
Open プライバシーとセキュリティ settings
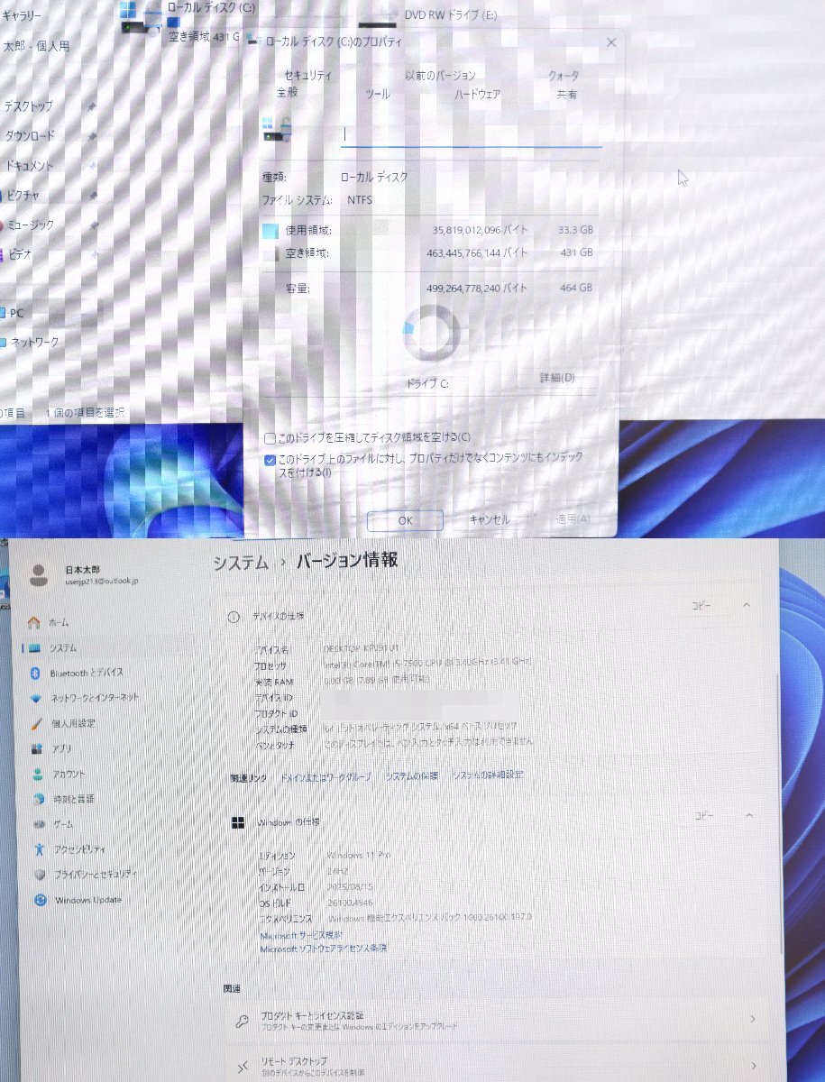tap(85, 875)
